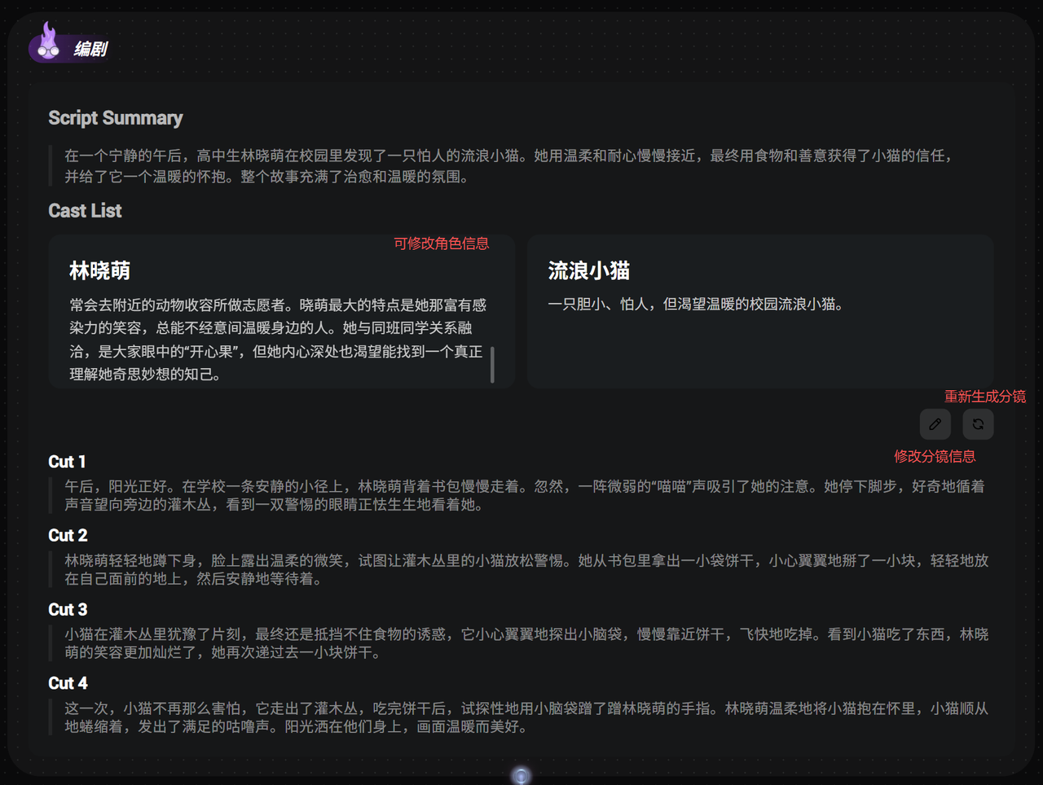Viewport: 1043px width, 785px height.
Task: Click the Cast List heading
Action: click(x=85, y=211)
